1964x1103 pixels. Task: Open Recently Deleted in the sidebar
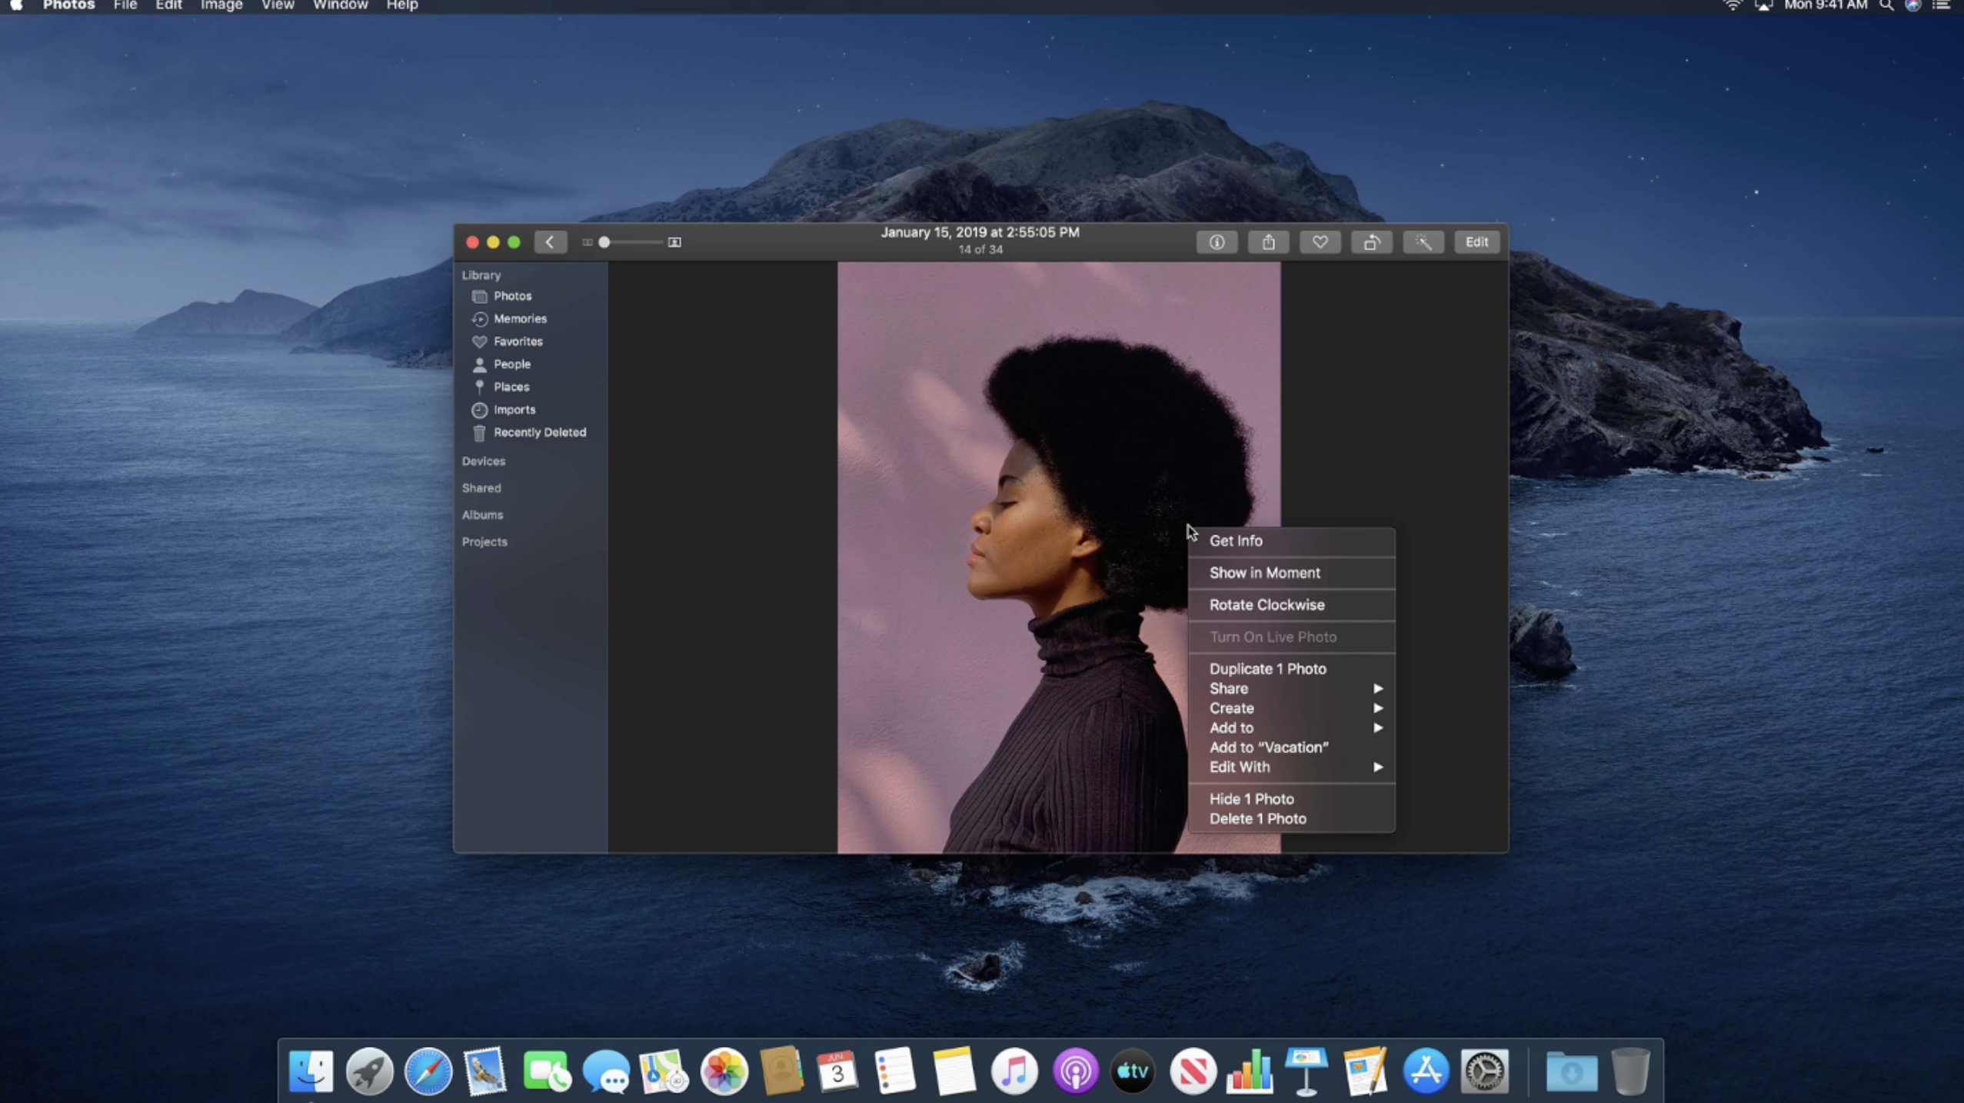[x=539, y=432]
